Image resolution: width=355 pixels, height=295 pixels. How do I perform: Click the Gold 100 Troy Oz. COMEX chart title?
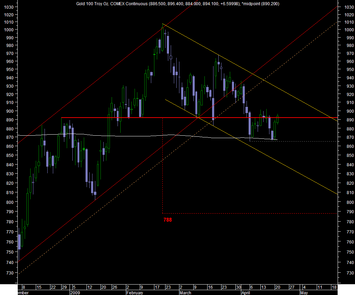point(178,3)
